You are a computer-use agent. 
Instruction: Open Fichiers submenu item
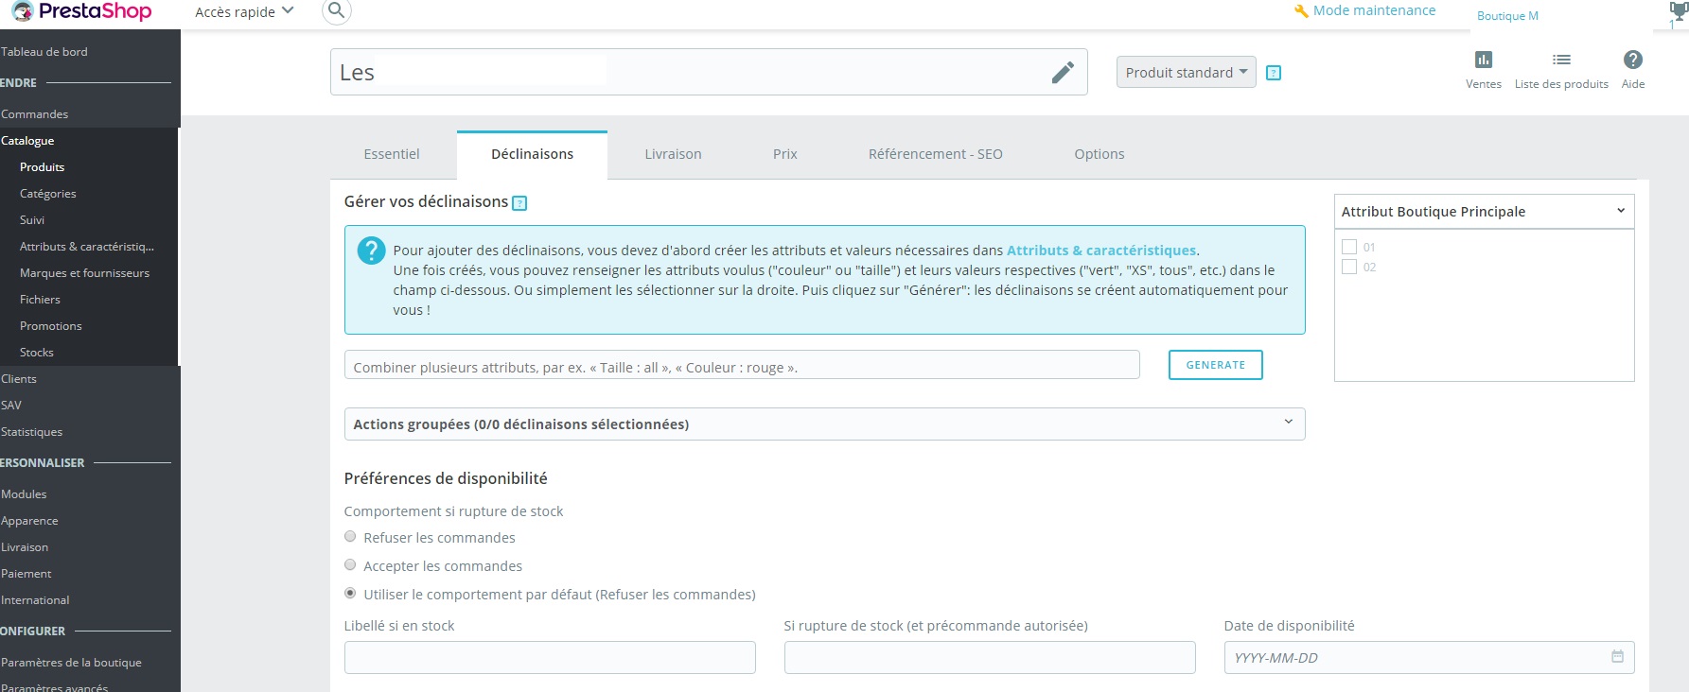coord(40,300)
